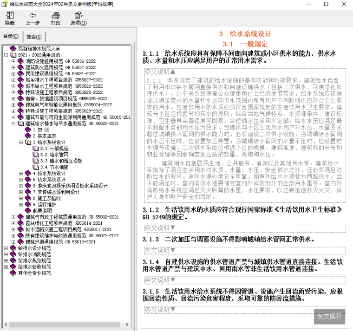Click the 打印 (Print) toolbar icon
This screenshot has height=331, width=353.
[55, 19]
